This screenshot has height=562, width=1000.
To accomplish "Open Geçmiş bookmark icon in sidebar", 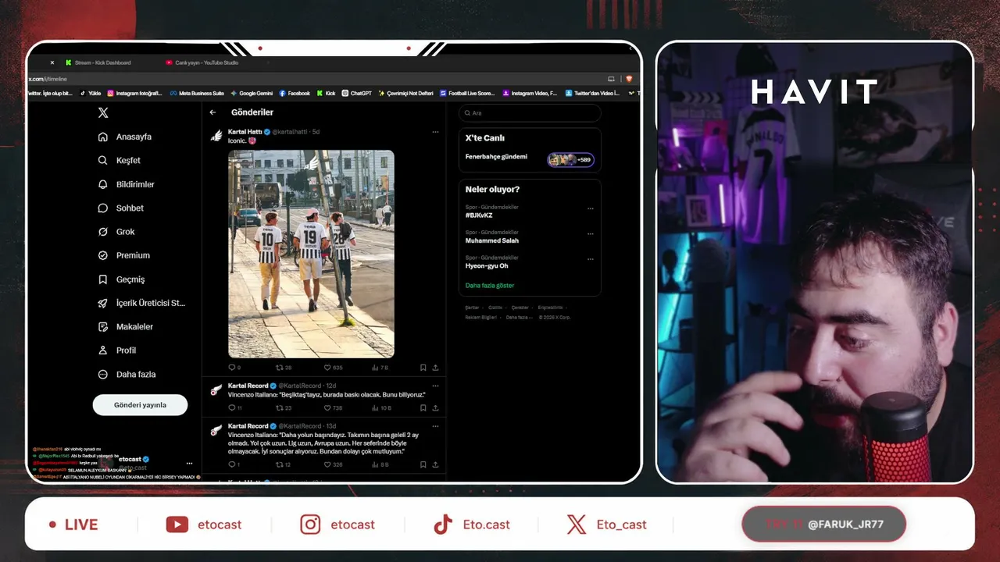I will [102, 279].
